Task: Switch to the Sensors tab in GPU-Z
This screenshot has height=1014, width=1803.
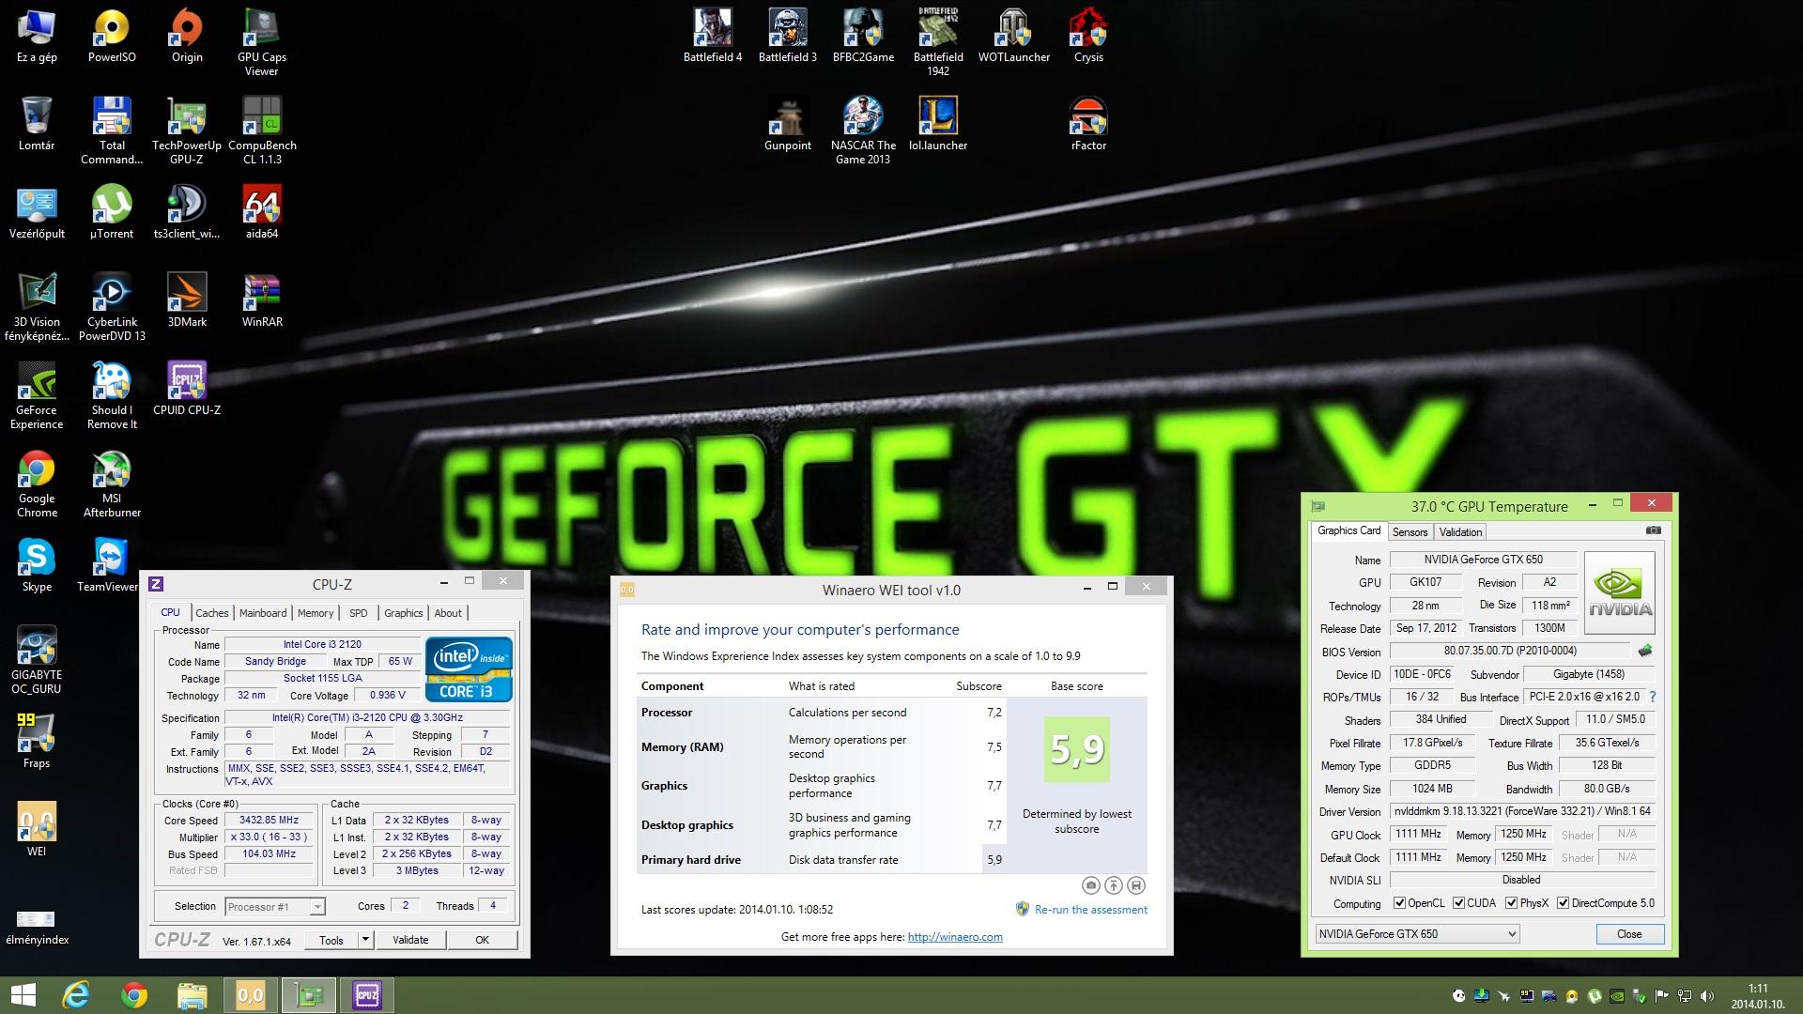Action: (1410, 532)
